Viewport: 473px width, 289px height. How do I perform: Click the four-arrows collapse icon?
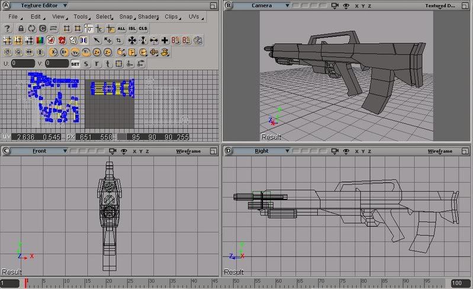[x=132, y=40]
